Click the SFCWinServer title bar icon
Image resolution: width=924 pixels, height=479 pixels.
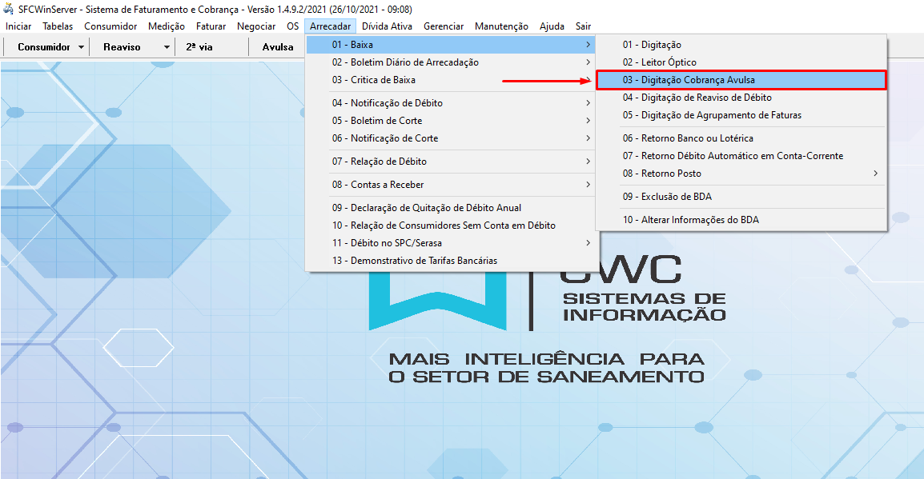(8, 9)
